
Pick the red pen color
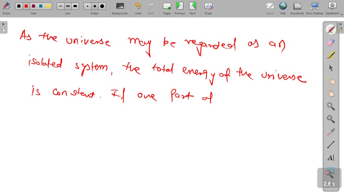tap(27, 6)
